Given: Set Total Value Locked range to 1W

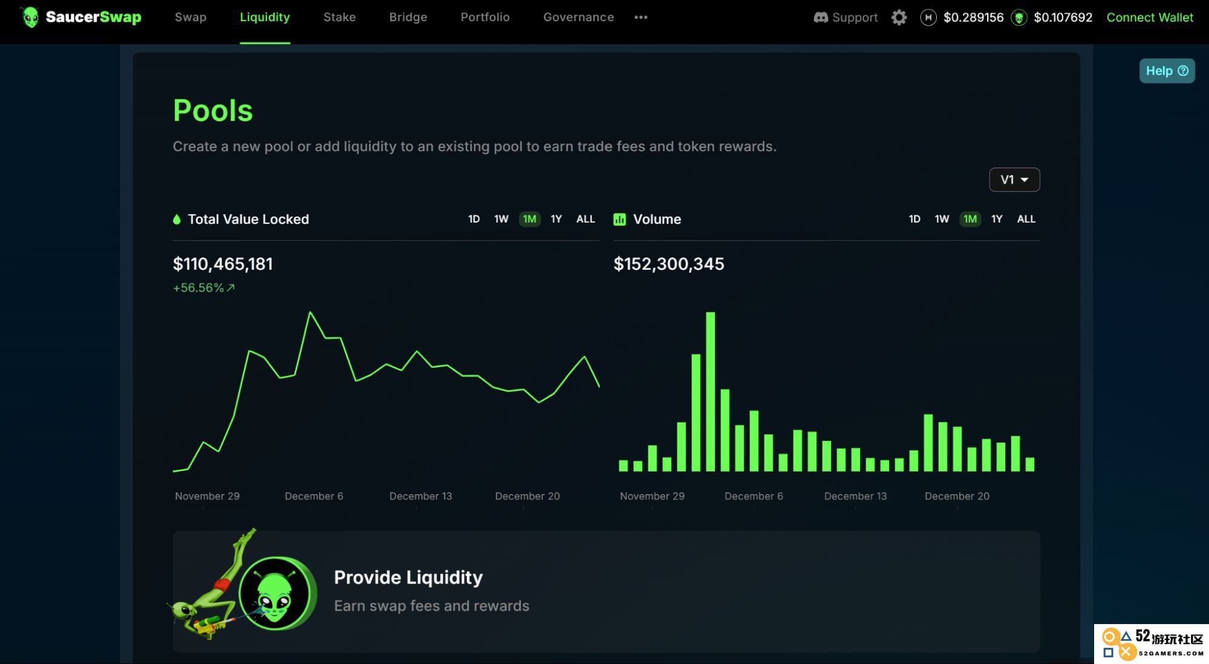Looking at the screenshot, I should (501, 219).
